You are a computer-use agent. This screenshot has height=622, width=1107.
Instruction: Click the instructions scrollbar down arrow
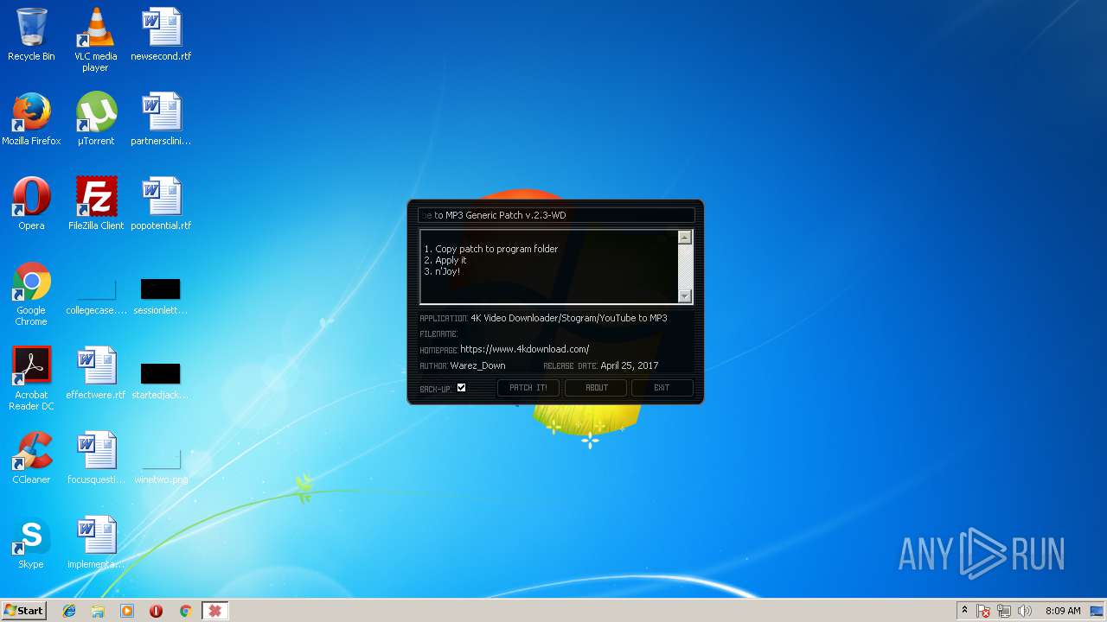(x=685, y=296)
